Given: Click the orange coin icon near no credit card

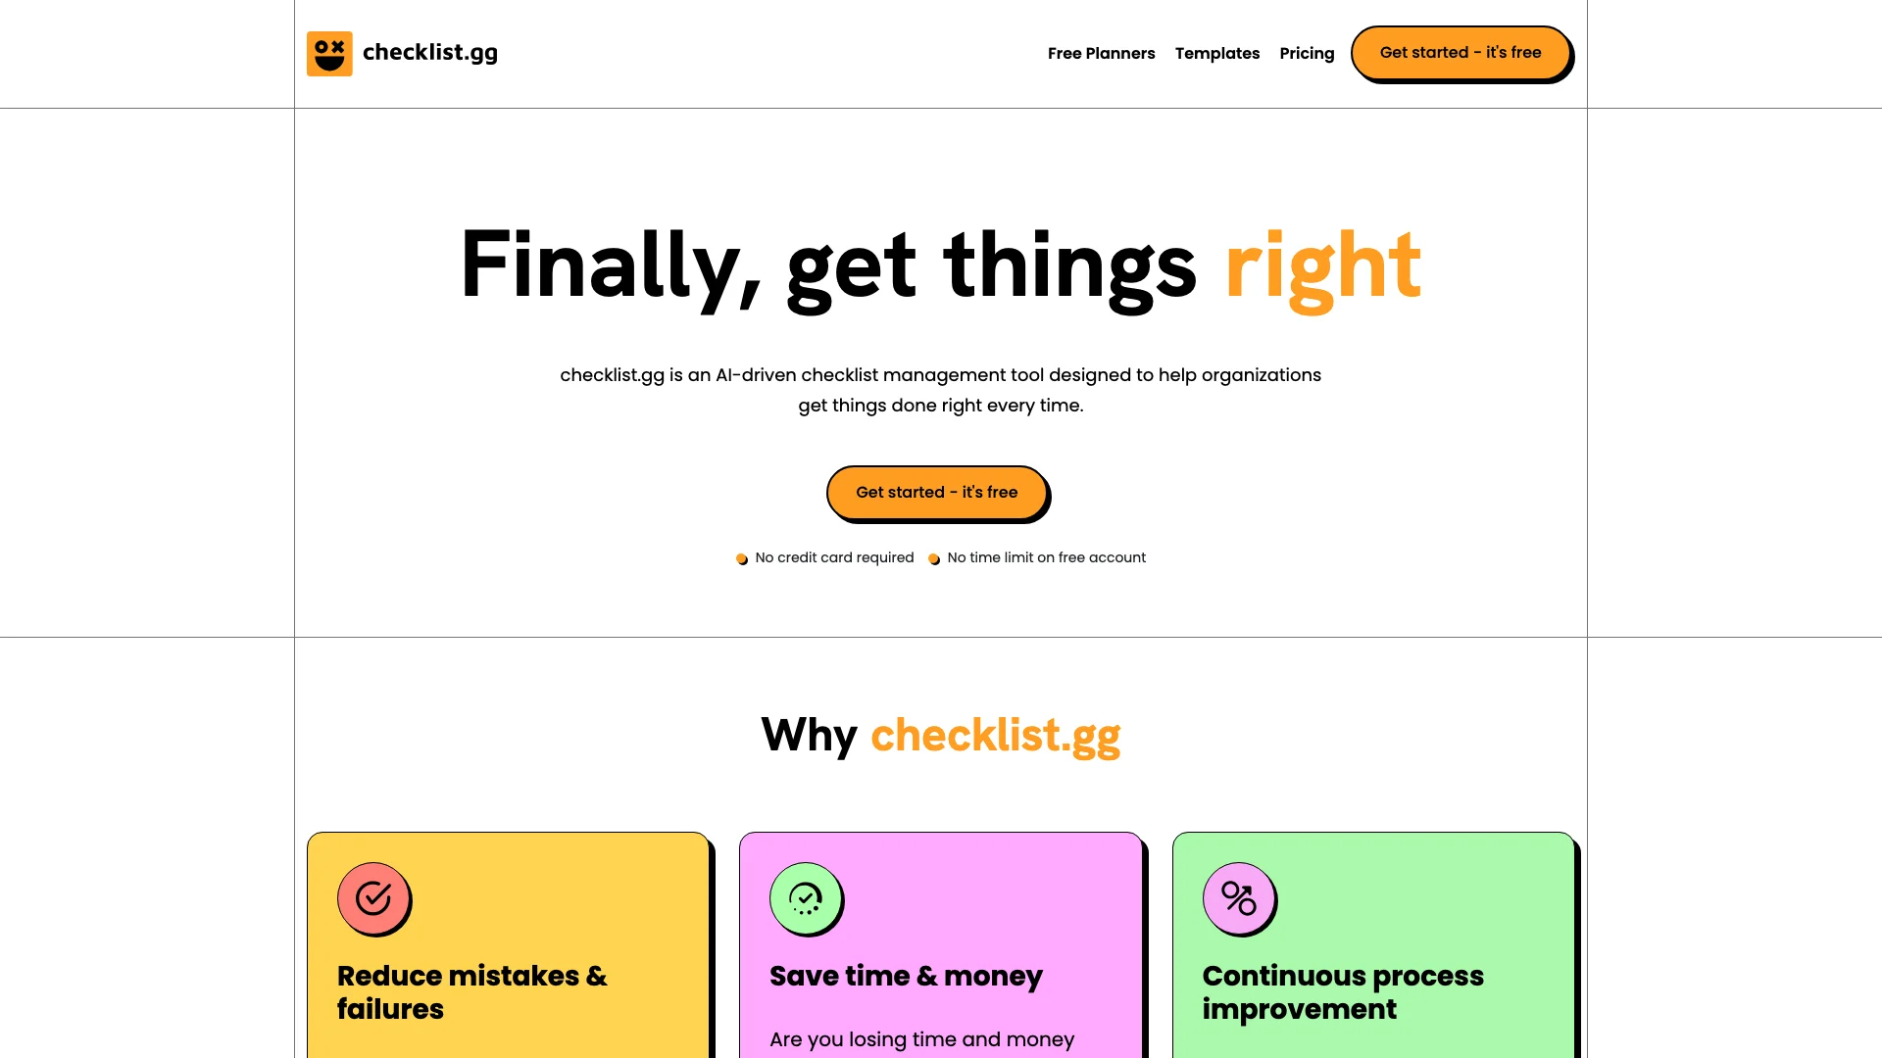Looking at the screenshot, I should point(742,558).
